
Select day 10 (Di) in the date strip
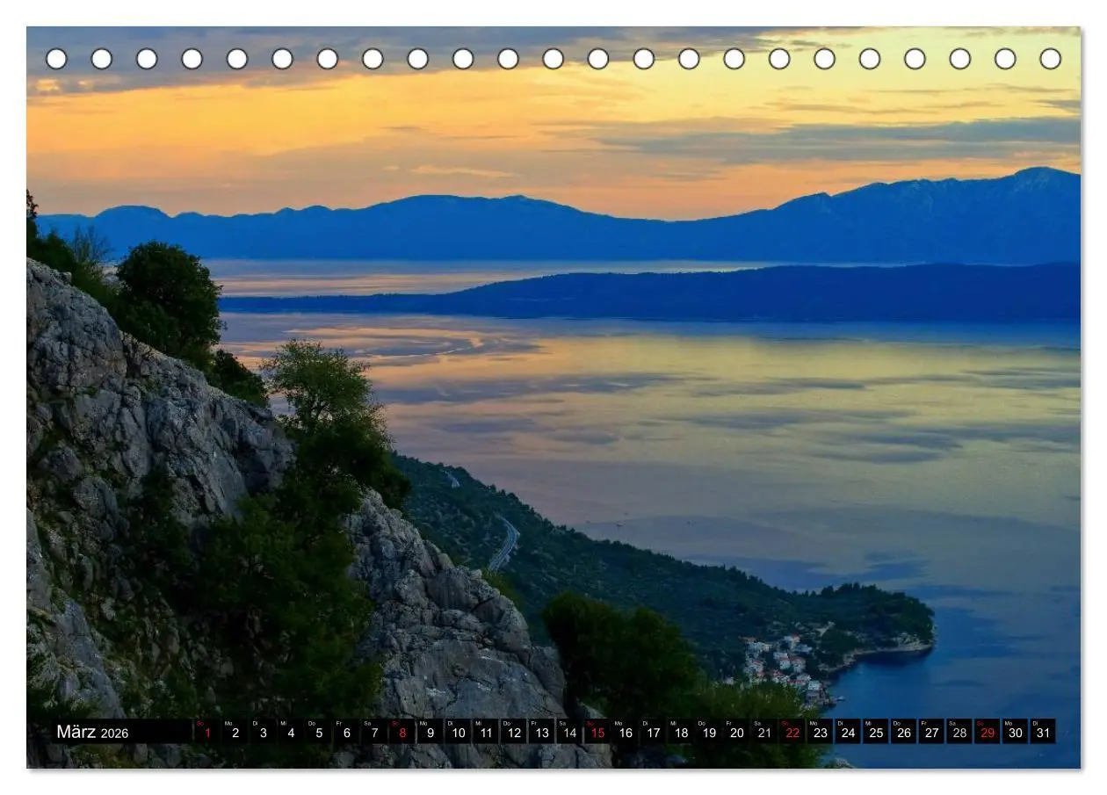[x=458, y=732]
